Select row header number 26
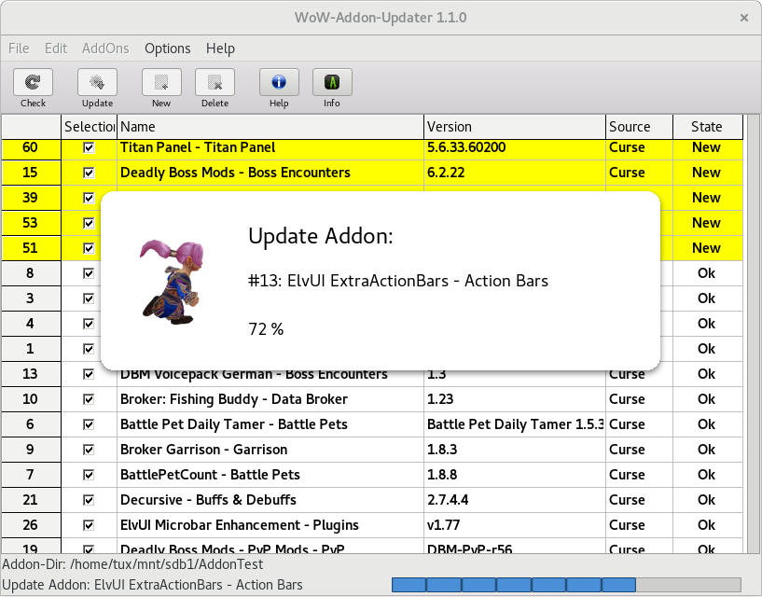Image resolution: width=762 pixels, height=597 pixels. click(x=31, y=525)
